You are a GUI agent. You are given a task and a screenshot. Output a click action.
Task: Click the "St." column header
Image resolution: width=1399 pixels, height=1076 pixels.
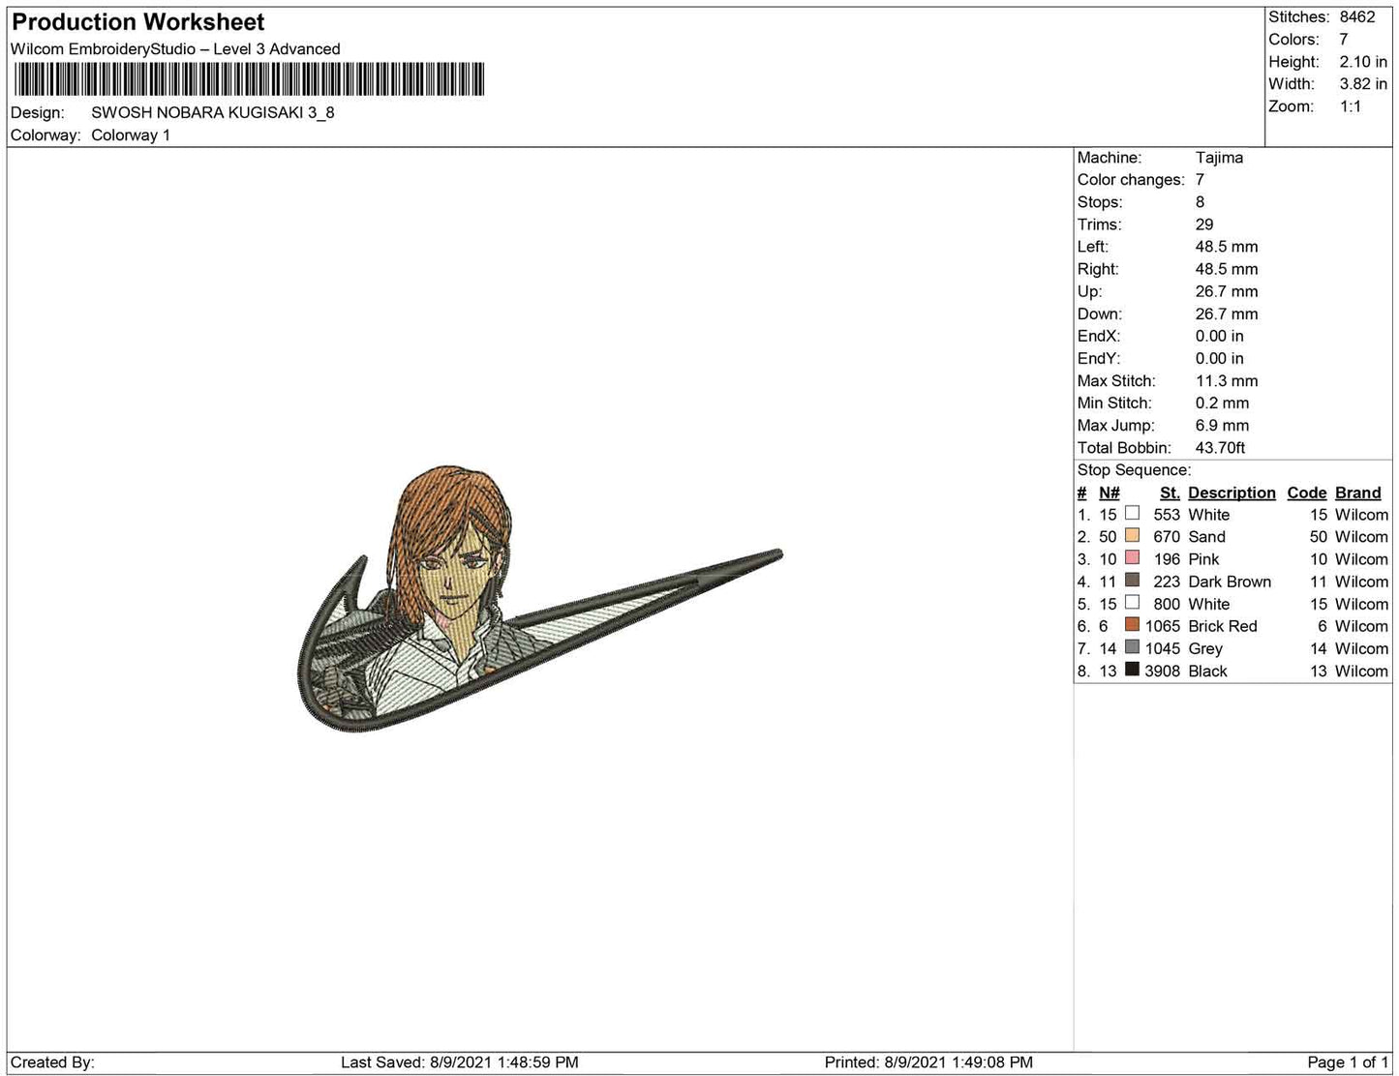click(1170, 493)
